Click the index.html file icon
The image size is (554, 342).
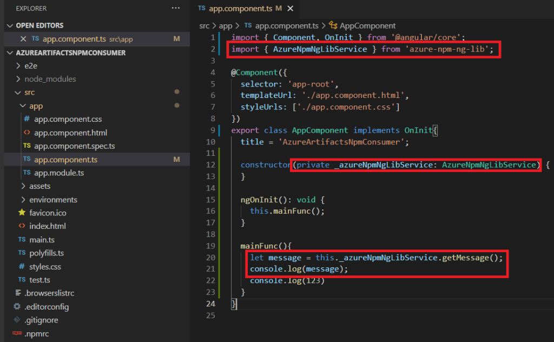tap(22, 226)
